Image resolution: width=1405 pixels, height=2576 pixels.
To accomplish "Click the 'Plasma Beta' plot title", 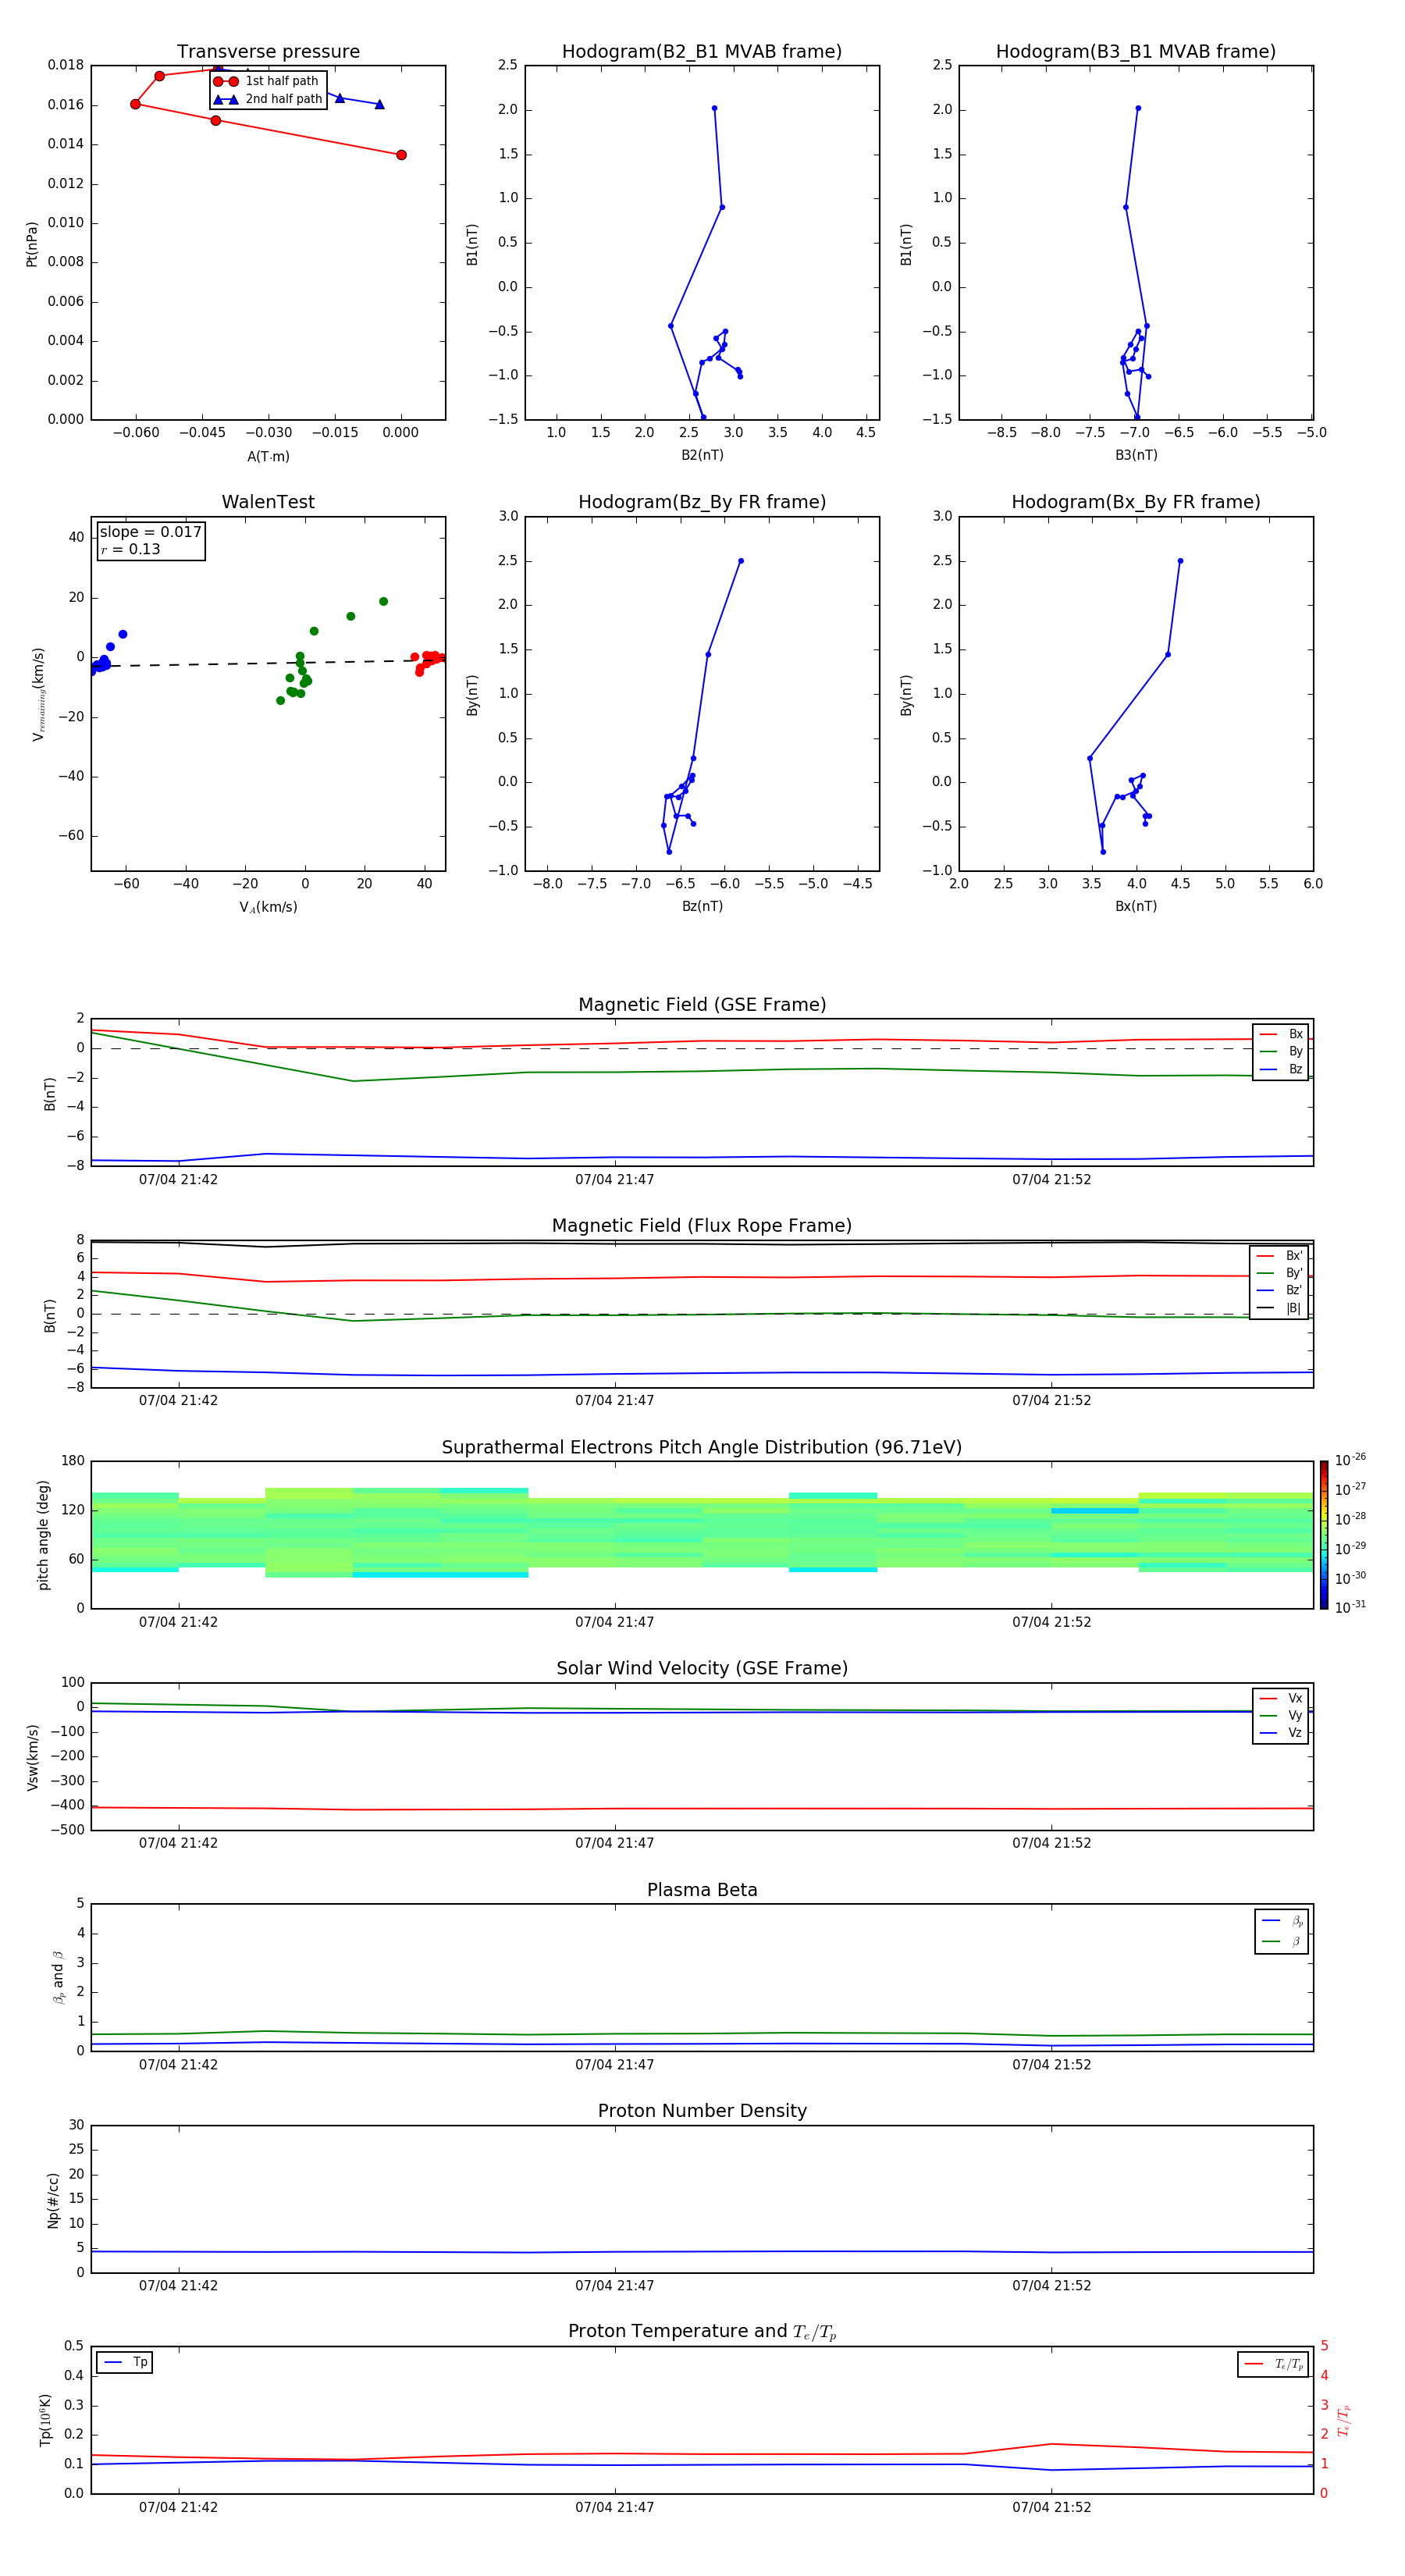I will pos(702,1890).
